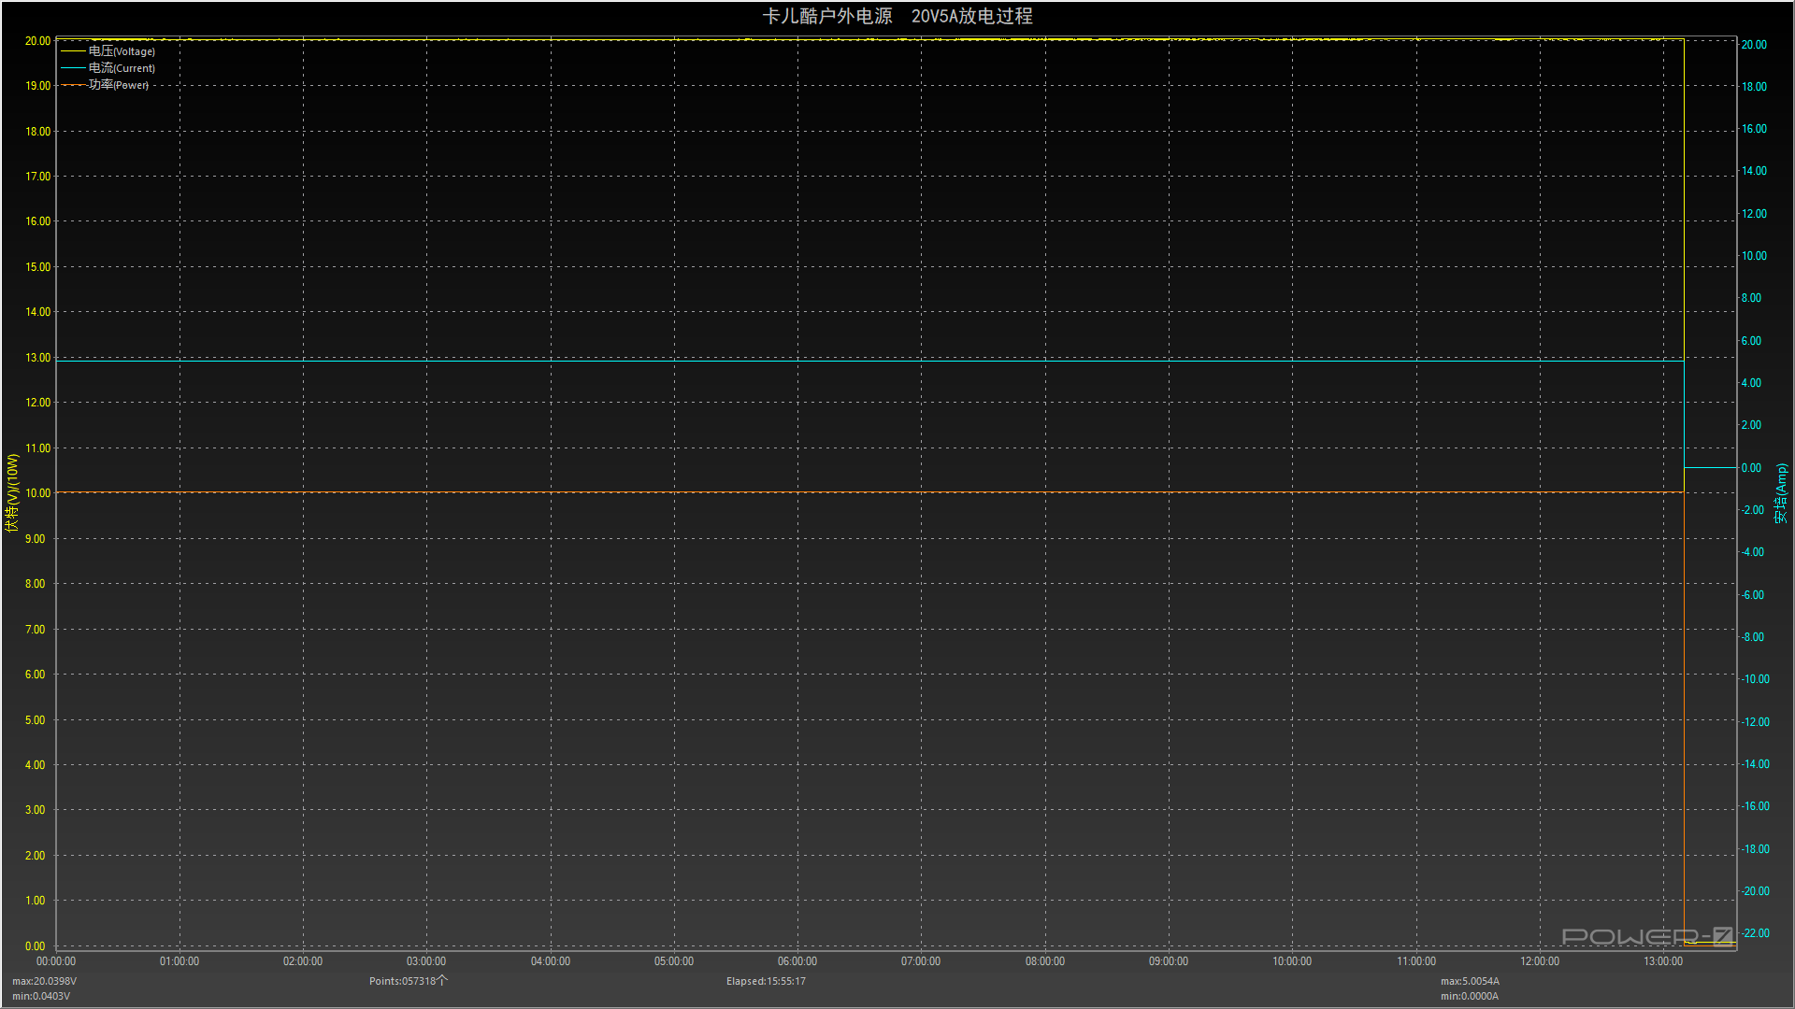The width and height of the screenshot is (1795, 1009).
Task: Click the -2.00 right axis tick label
Action: [x=1753, y=510]
